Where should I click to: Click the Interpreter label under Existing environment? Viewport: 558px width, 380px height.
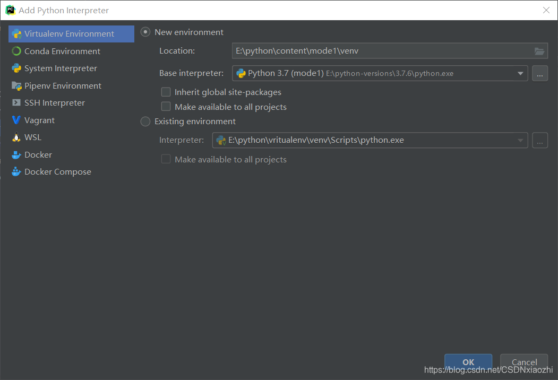[x=182, y=140]
